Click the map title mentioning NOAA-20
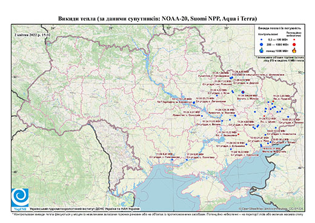The height and width of the screenshot is (223, 315). click(x=157, y=19)
